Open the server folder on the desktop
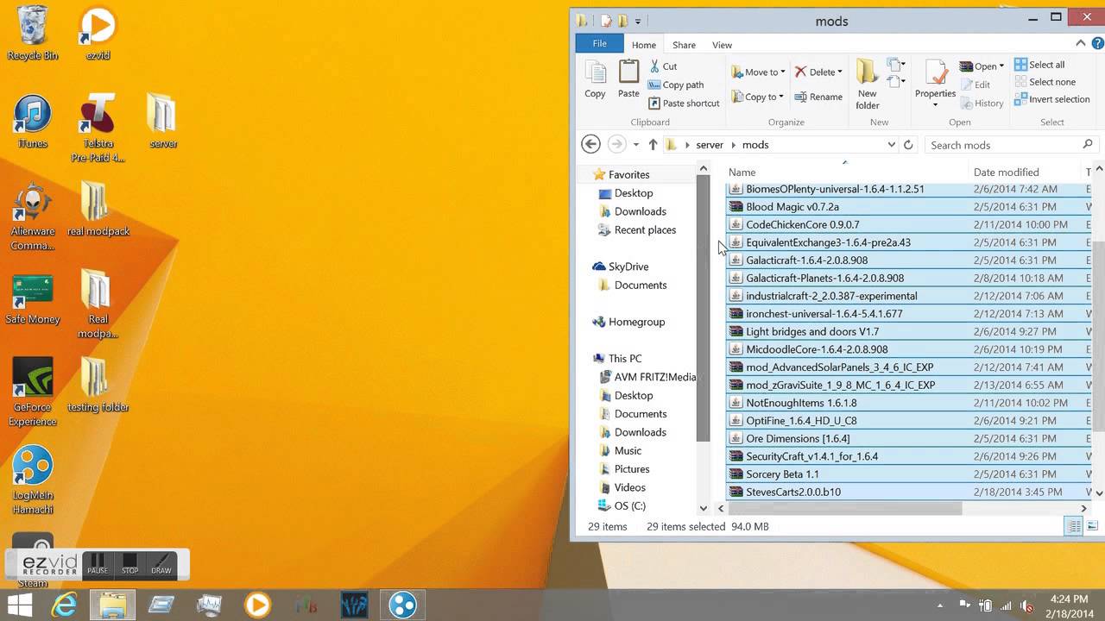This screenshot has width=1105, height=621. pyautogui.click(x=162, y=122)
